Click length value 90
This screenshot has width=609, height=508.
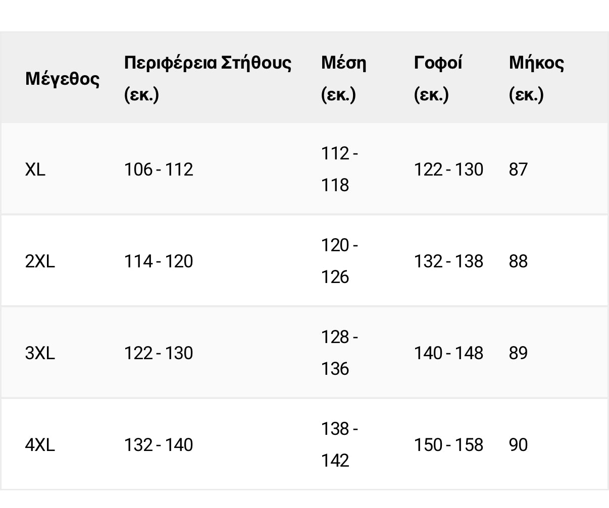click(518, 445)
